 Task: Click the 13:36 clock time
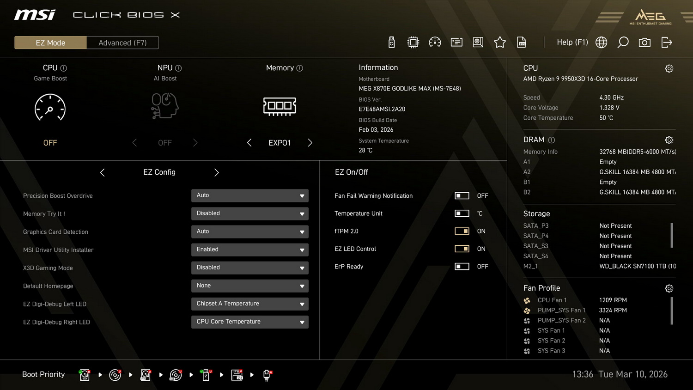583,374
